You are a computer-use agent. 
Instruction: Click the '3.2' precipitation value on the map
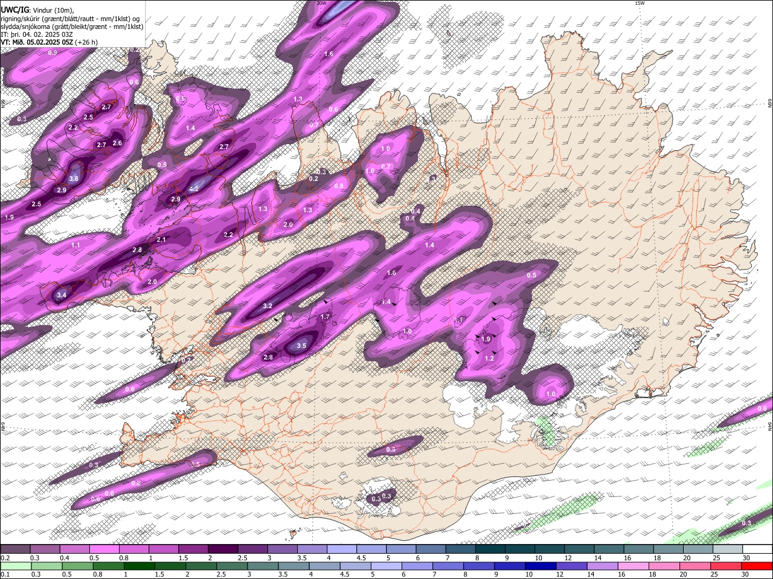[268, 306]
